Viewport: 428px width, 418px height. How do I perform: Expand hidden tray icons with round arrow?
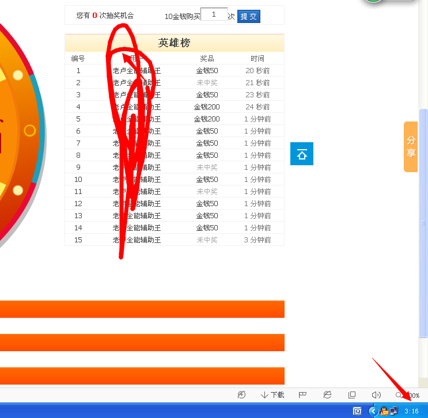373,411
